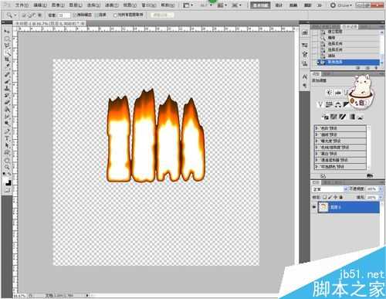Open the File menu
386x299 pixels.
coord(22,5)
